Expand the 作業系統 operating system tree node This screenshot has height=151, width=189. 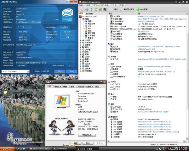coord(80,43)
